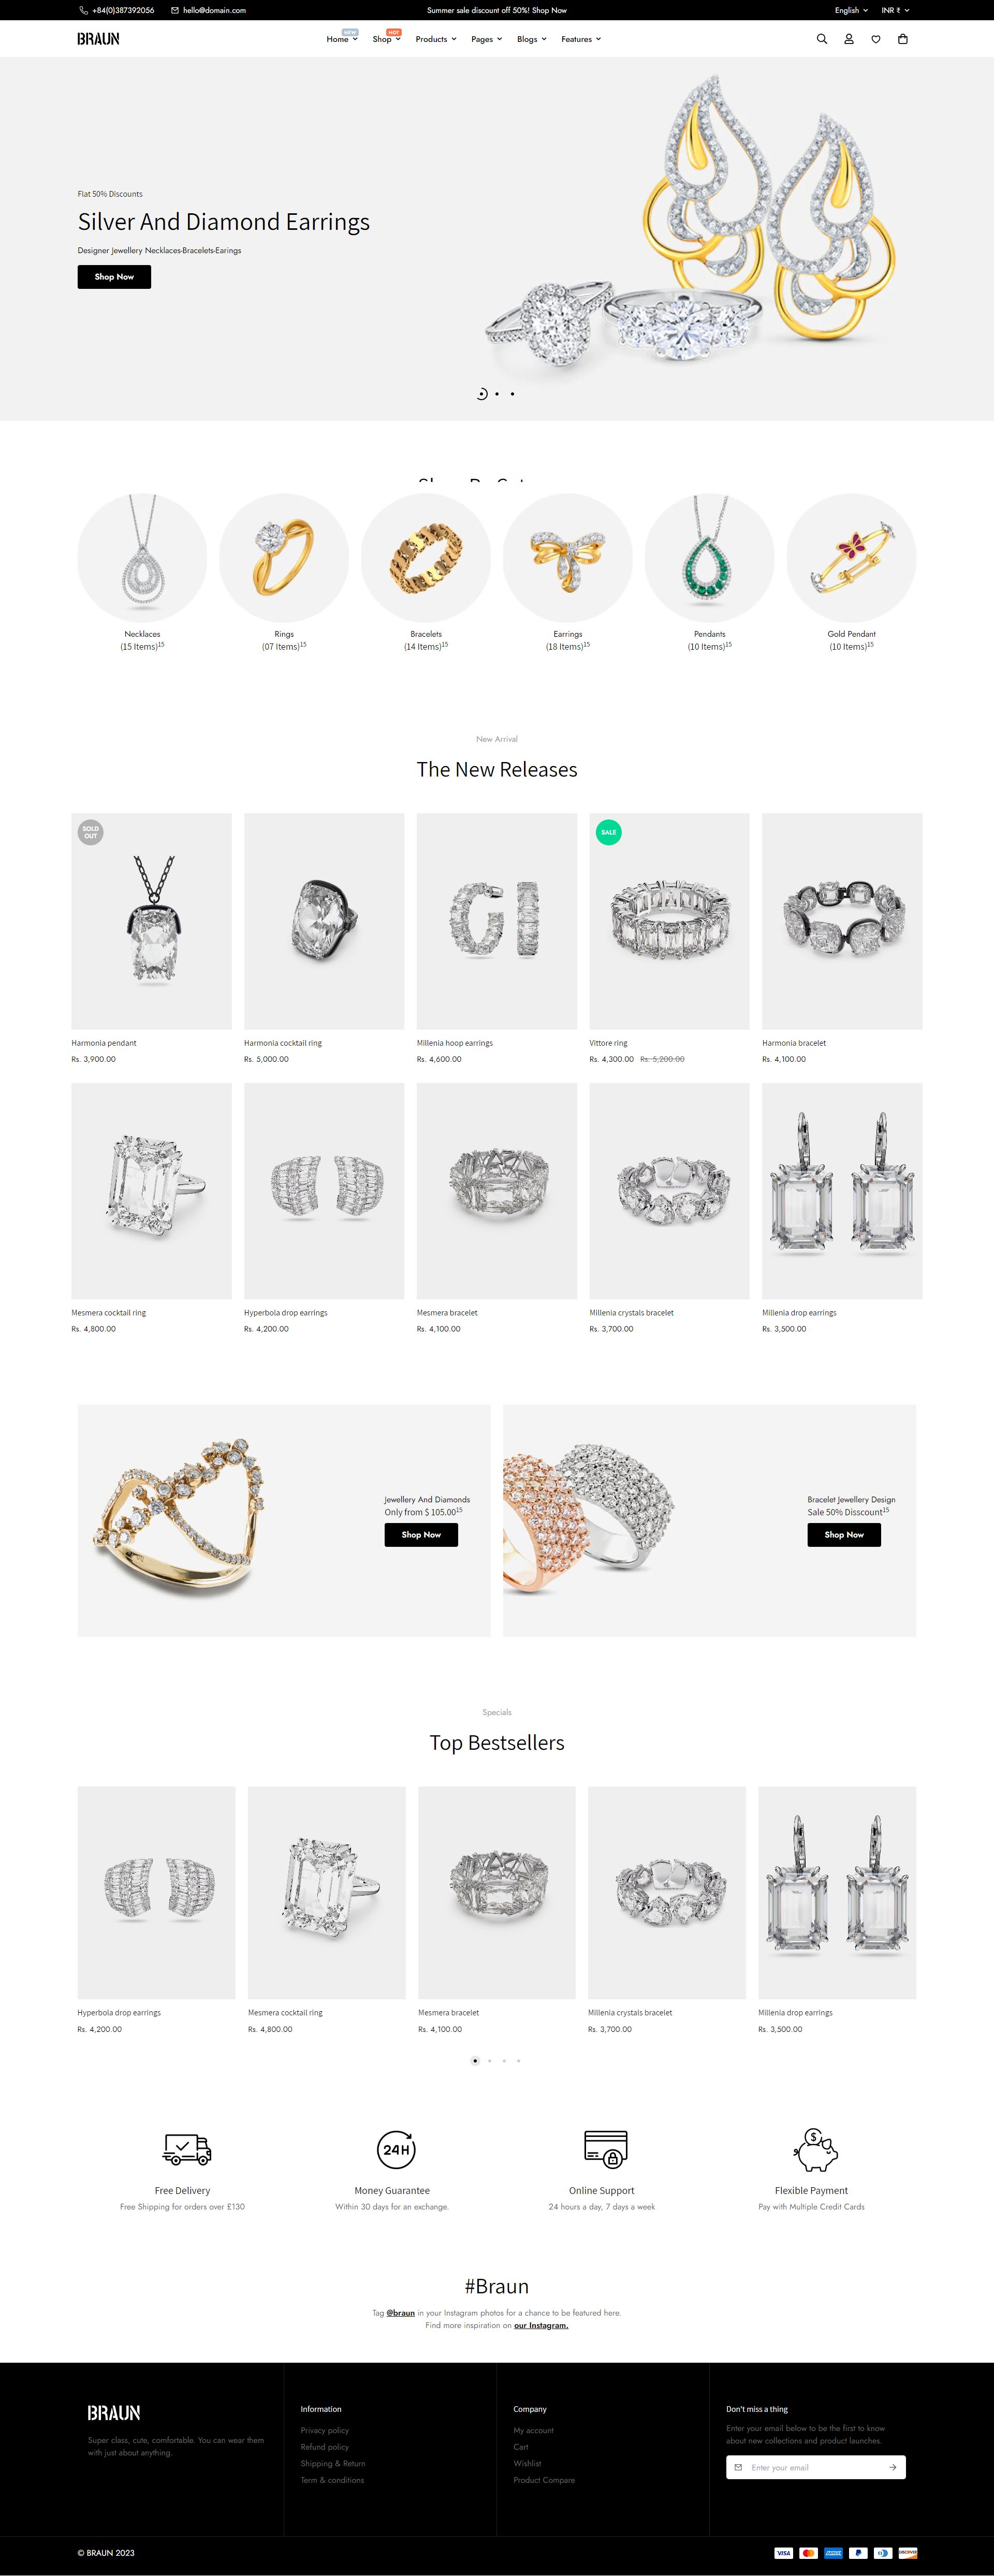The image size is (994, 2576).
Task: Expand the INR currency dropdown
Action: pyautogui.click(x=895, y=10)
